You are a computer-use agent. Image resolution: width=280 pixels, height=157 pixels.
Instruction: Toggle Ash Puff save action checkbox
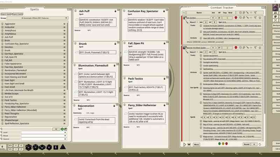[77, 20]
